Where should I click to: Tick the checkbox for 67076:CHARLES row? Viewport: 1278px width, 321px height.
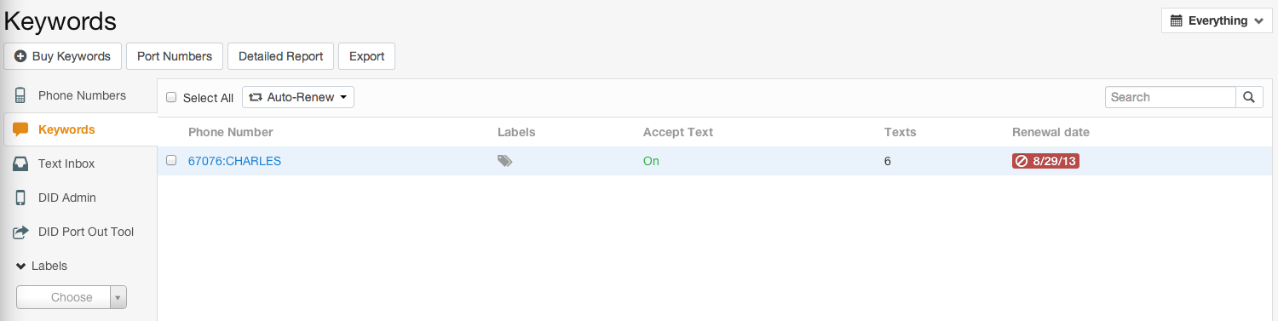(x=171, y=160)
